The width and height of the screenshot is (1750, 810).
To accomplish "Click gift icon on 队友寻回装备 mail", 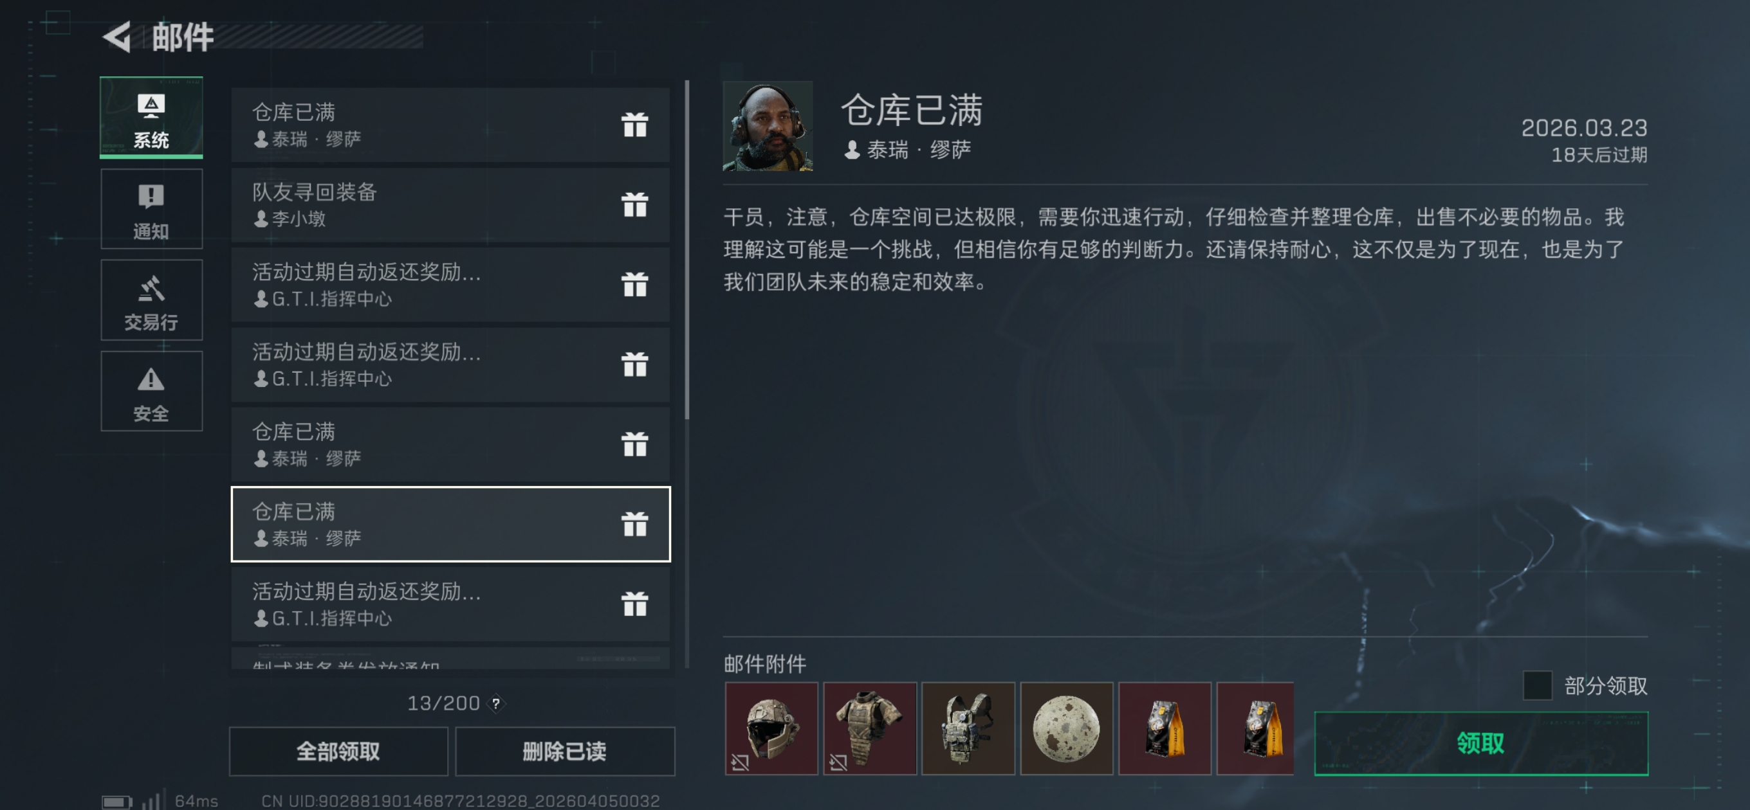I will pyautogui.click(x=634, y=204).
